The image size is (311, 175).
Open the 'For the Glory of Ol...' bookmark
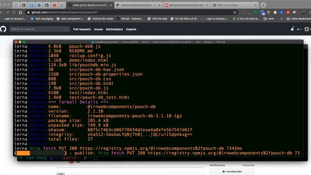pos(184,18)
